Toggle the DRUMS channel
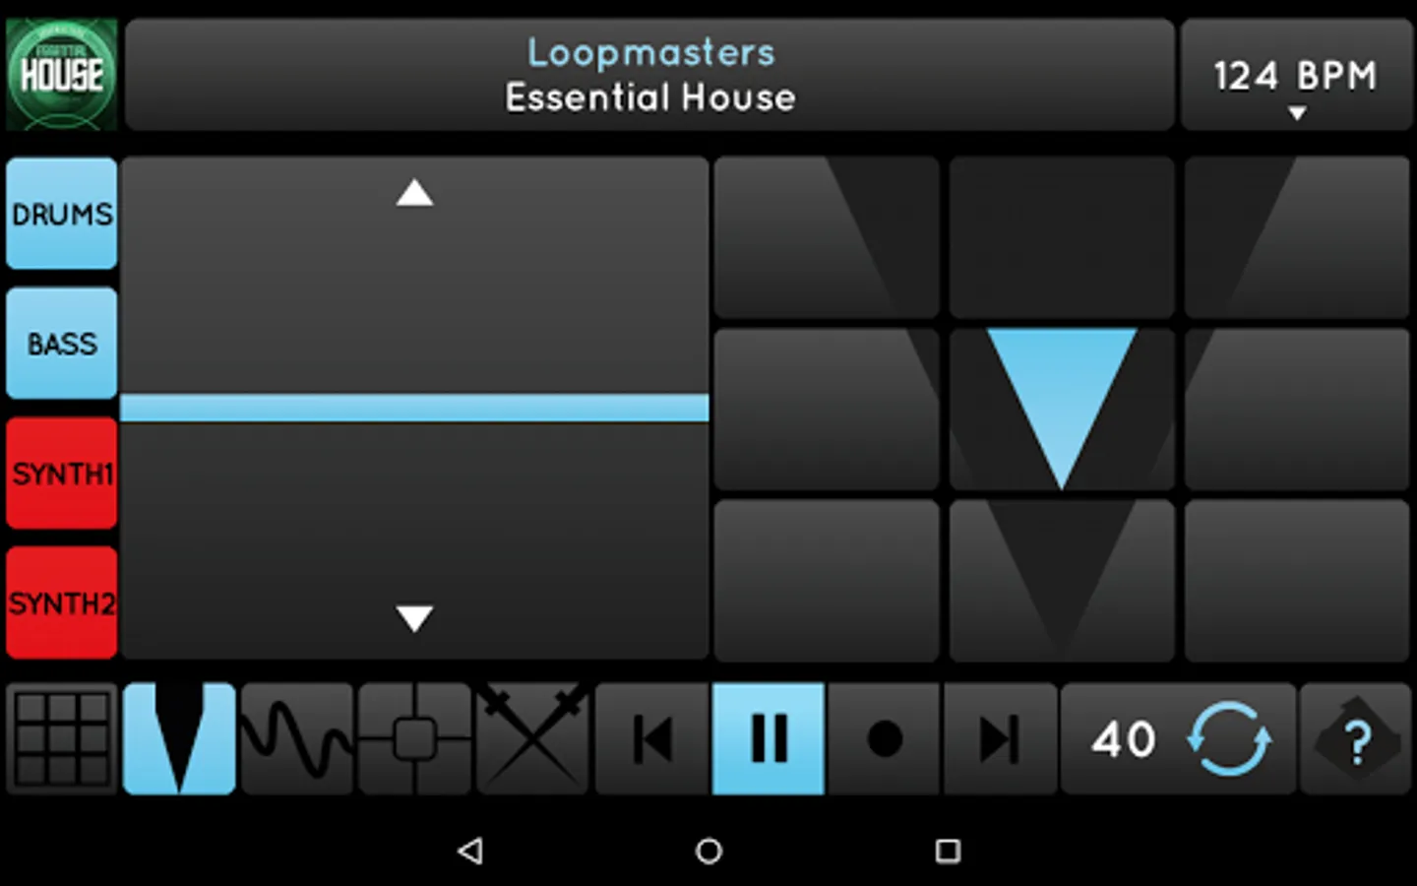The height and width of the screenshot is (886, 1417). 62,214
